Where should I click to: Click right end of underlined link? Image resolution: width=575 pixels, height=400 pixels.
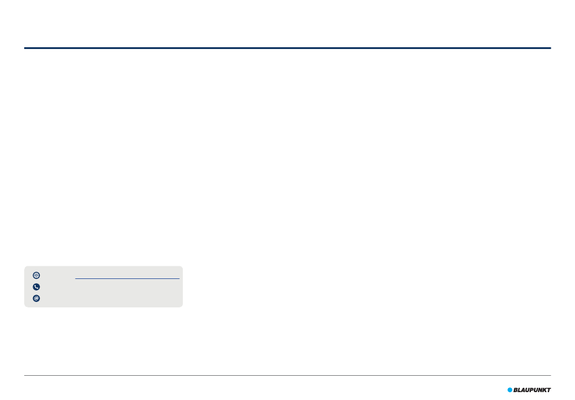(x=179, y=278)
